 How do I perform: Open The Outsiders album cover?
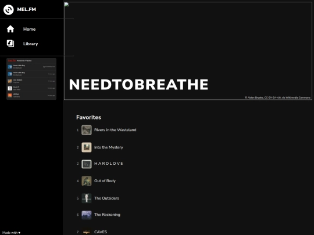87,198
